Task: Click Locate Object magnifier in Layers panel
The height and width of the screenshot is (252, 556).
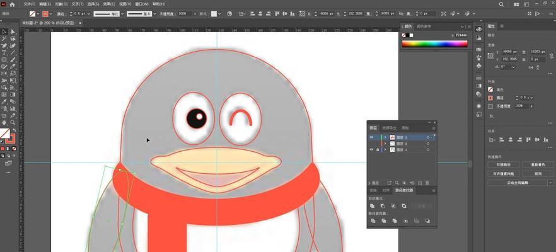Action: [x=397, y=183]
